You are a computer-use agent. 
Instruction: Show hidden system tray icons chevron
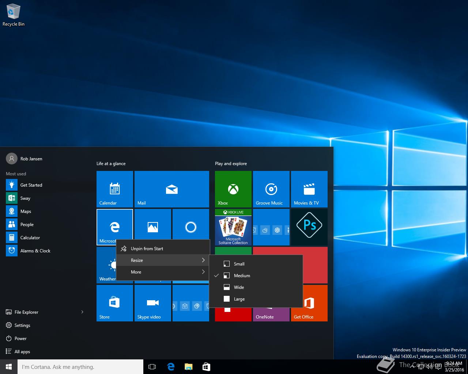412,367
